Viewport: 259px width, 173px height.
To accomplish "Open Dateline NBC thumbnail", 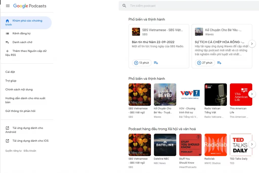I will tap(165, 145).
